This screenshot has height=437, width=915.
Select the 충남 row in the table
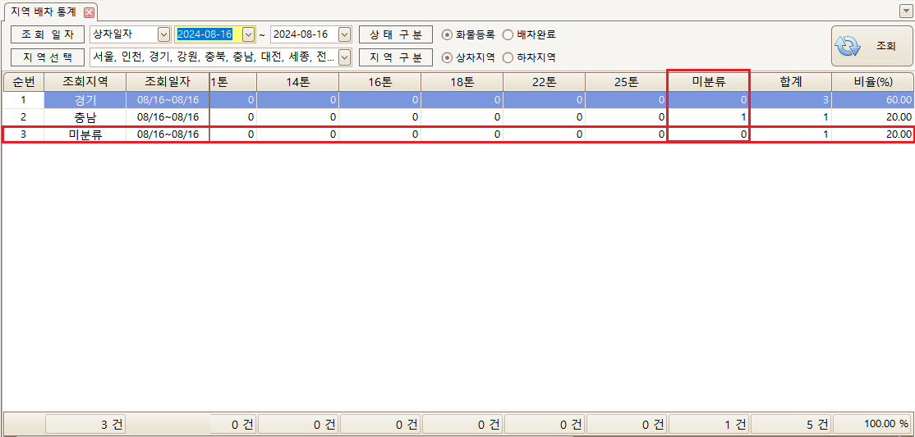pyautogui.click(x=85, y=116)
